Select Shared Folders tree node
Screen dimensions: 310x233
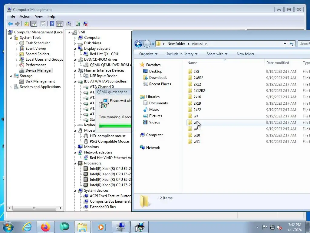[37, 54]
